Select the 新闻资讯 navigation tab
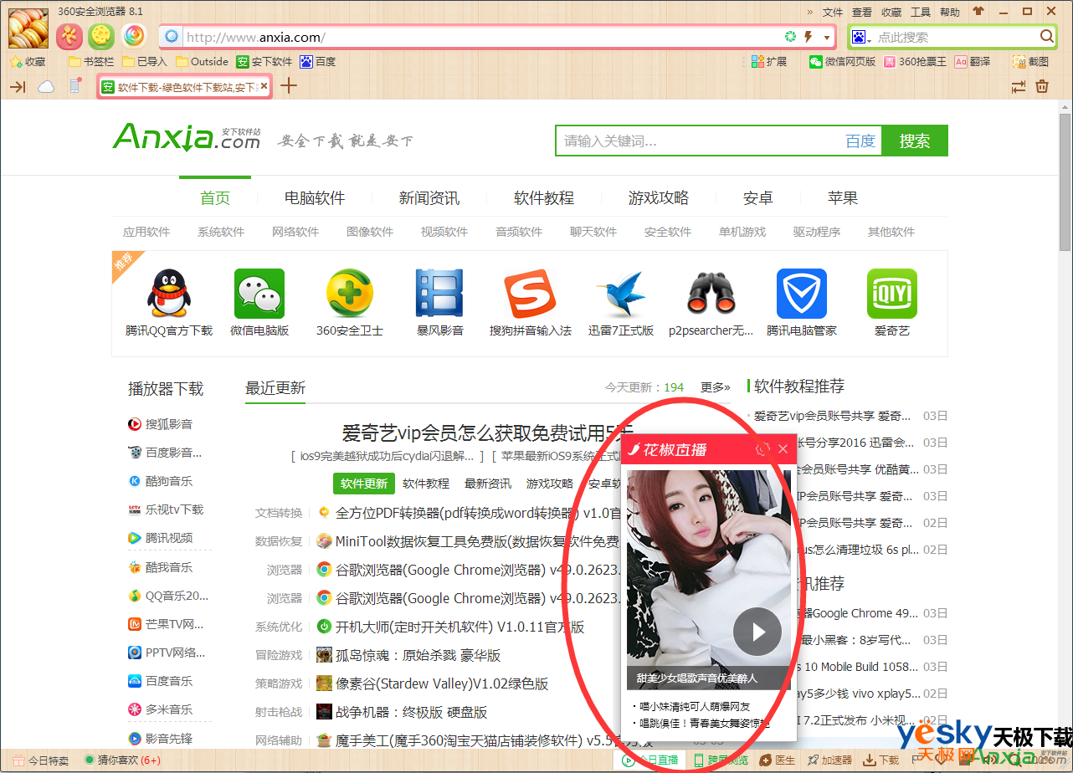This screenshot has width=1073, height=773. point(429,198)
